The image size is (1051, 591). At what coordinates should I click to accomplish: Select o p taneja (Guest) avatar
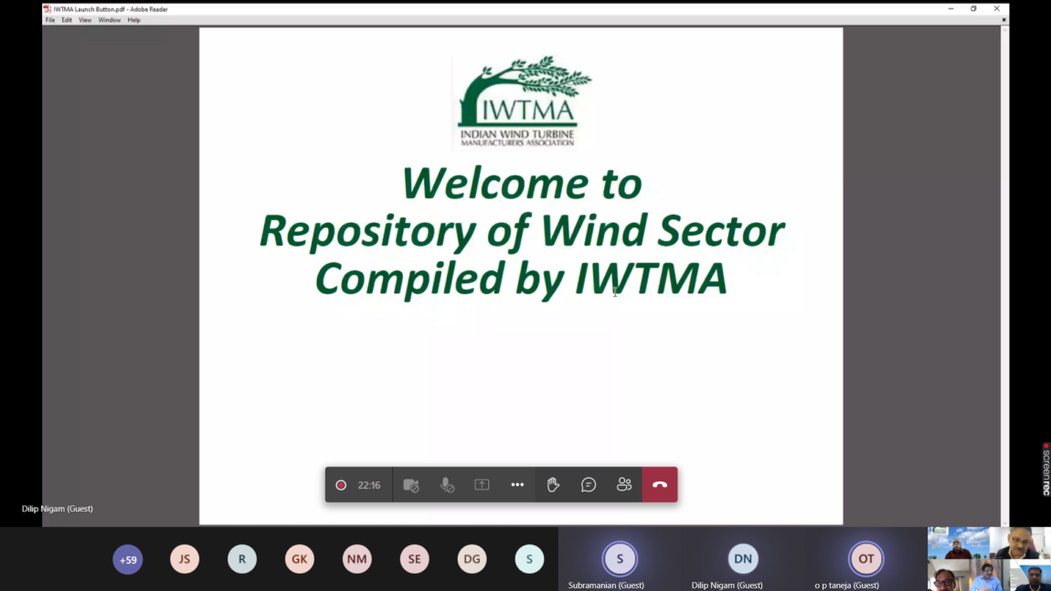865,559
